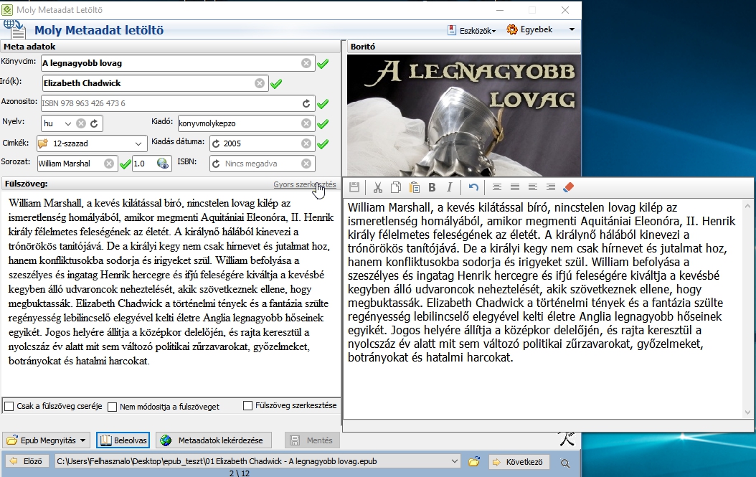This screenshot has width=756, height=477.
Task: Expand the epub file path dropdown
Action: click(x=454, y=461)
